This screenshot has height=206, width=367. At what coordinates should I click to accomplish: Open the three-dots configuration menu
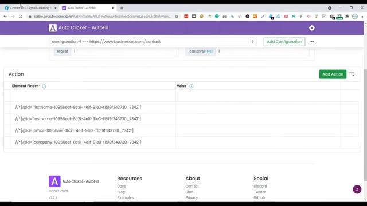pos(312,42)
